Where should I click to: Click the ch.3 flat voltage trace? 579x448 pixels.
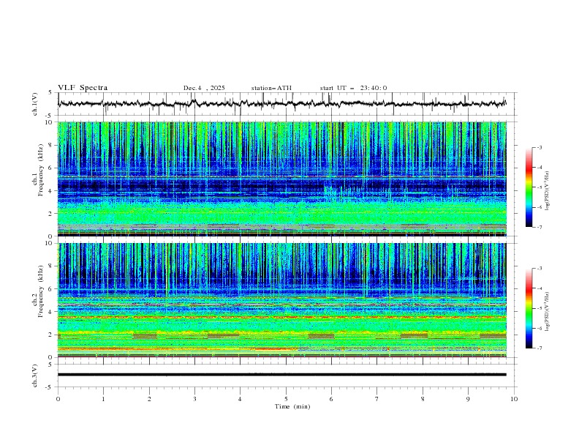pyautogui.click(x=282, y=375)
